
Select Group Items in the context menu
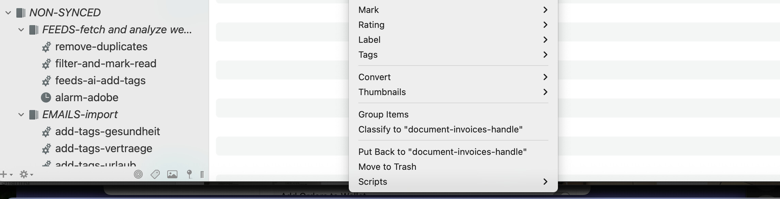(384, 114)
